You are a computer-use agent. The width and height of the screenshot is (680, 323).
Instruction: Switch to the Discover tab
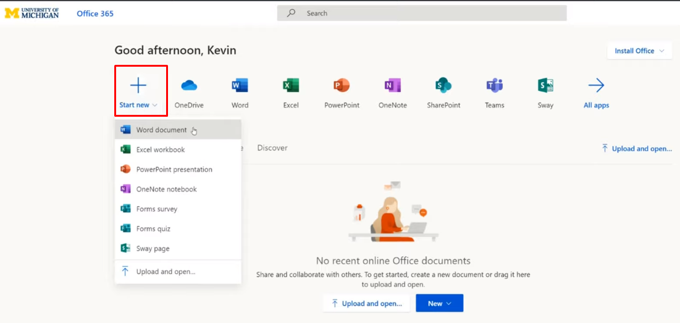click(272, 148)
